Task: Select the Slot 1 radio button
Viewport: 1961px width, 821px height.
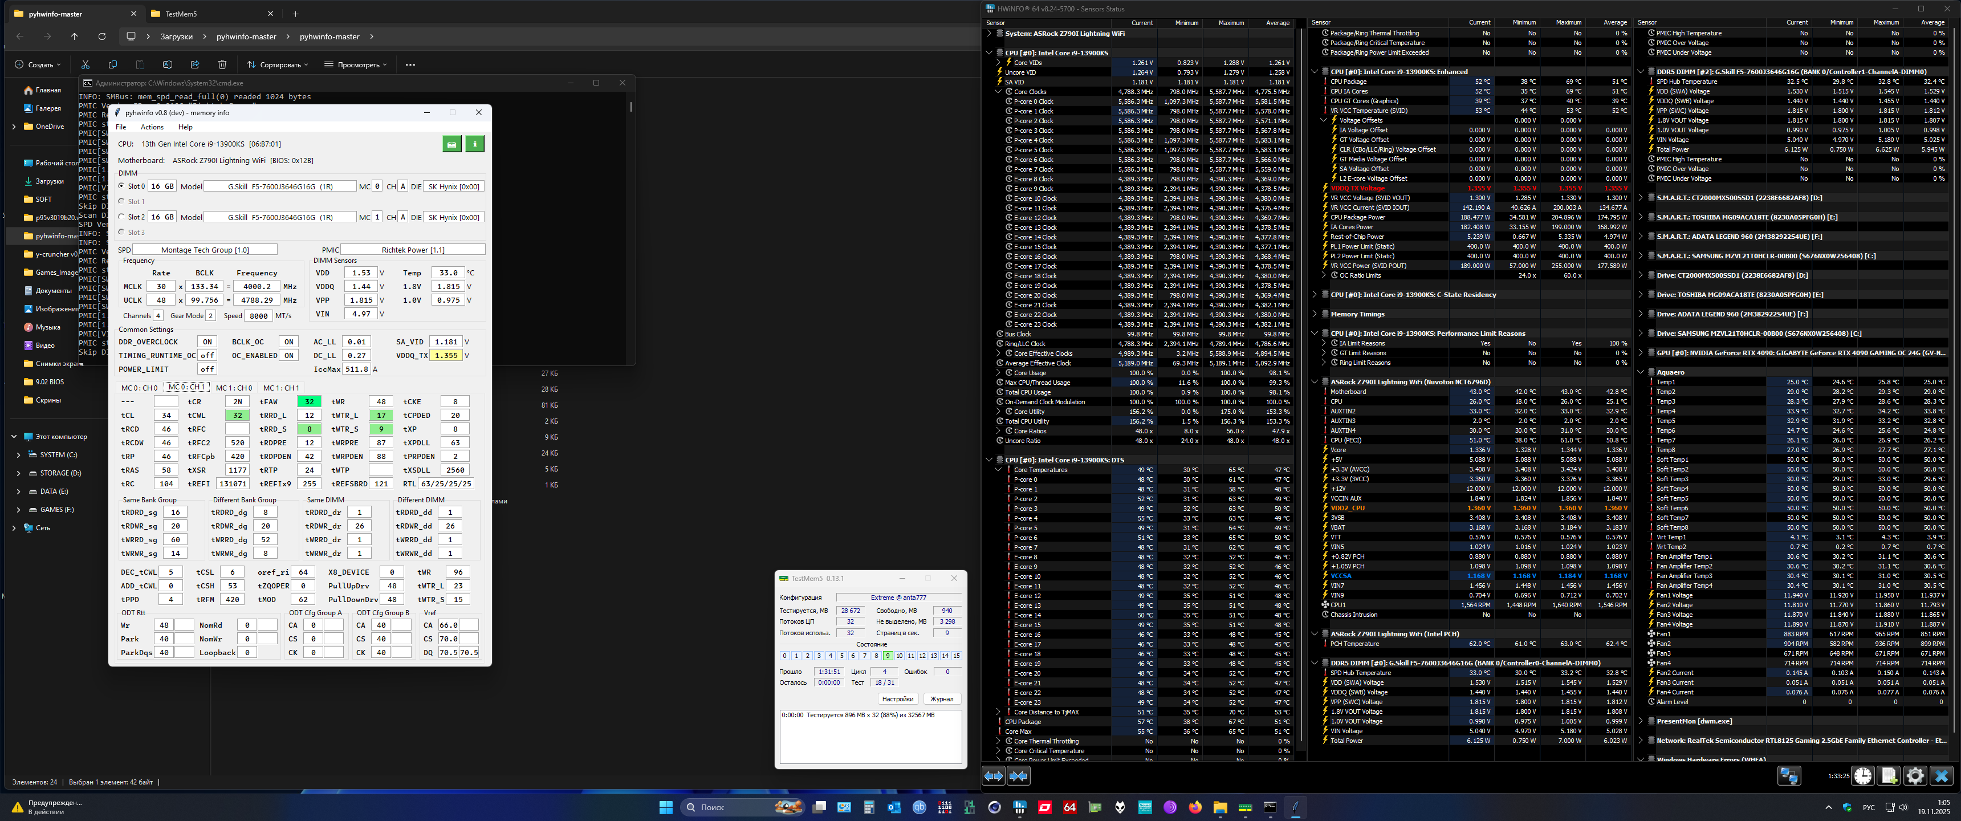Action: pos(122,201)
